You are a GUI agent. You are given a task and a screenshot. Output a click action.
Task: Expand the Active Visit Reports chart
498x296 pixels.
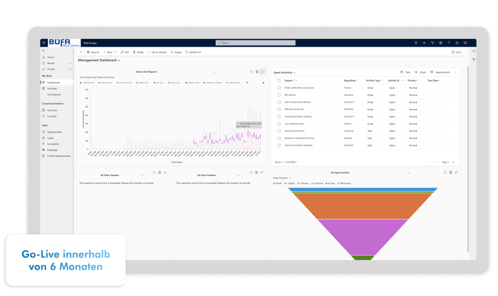pos(262,72)
